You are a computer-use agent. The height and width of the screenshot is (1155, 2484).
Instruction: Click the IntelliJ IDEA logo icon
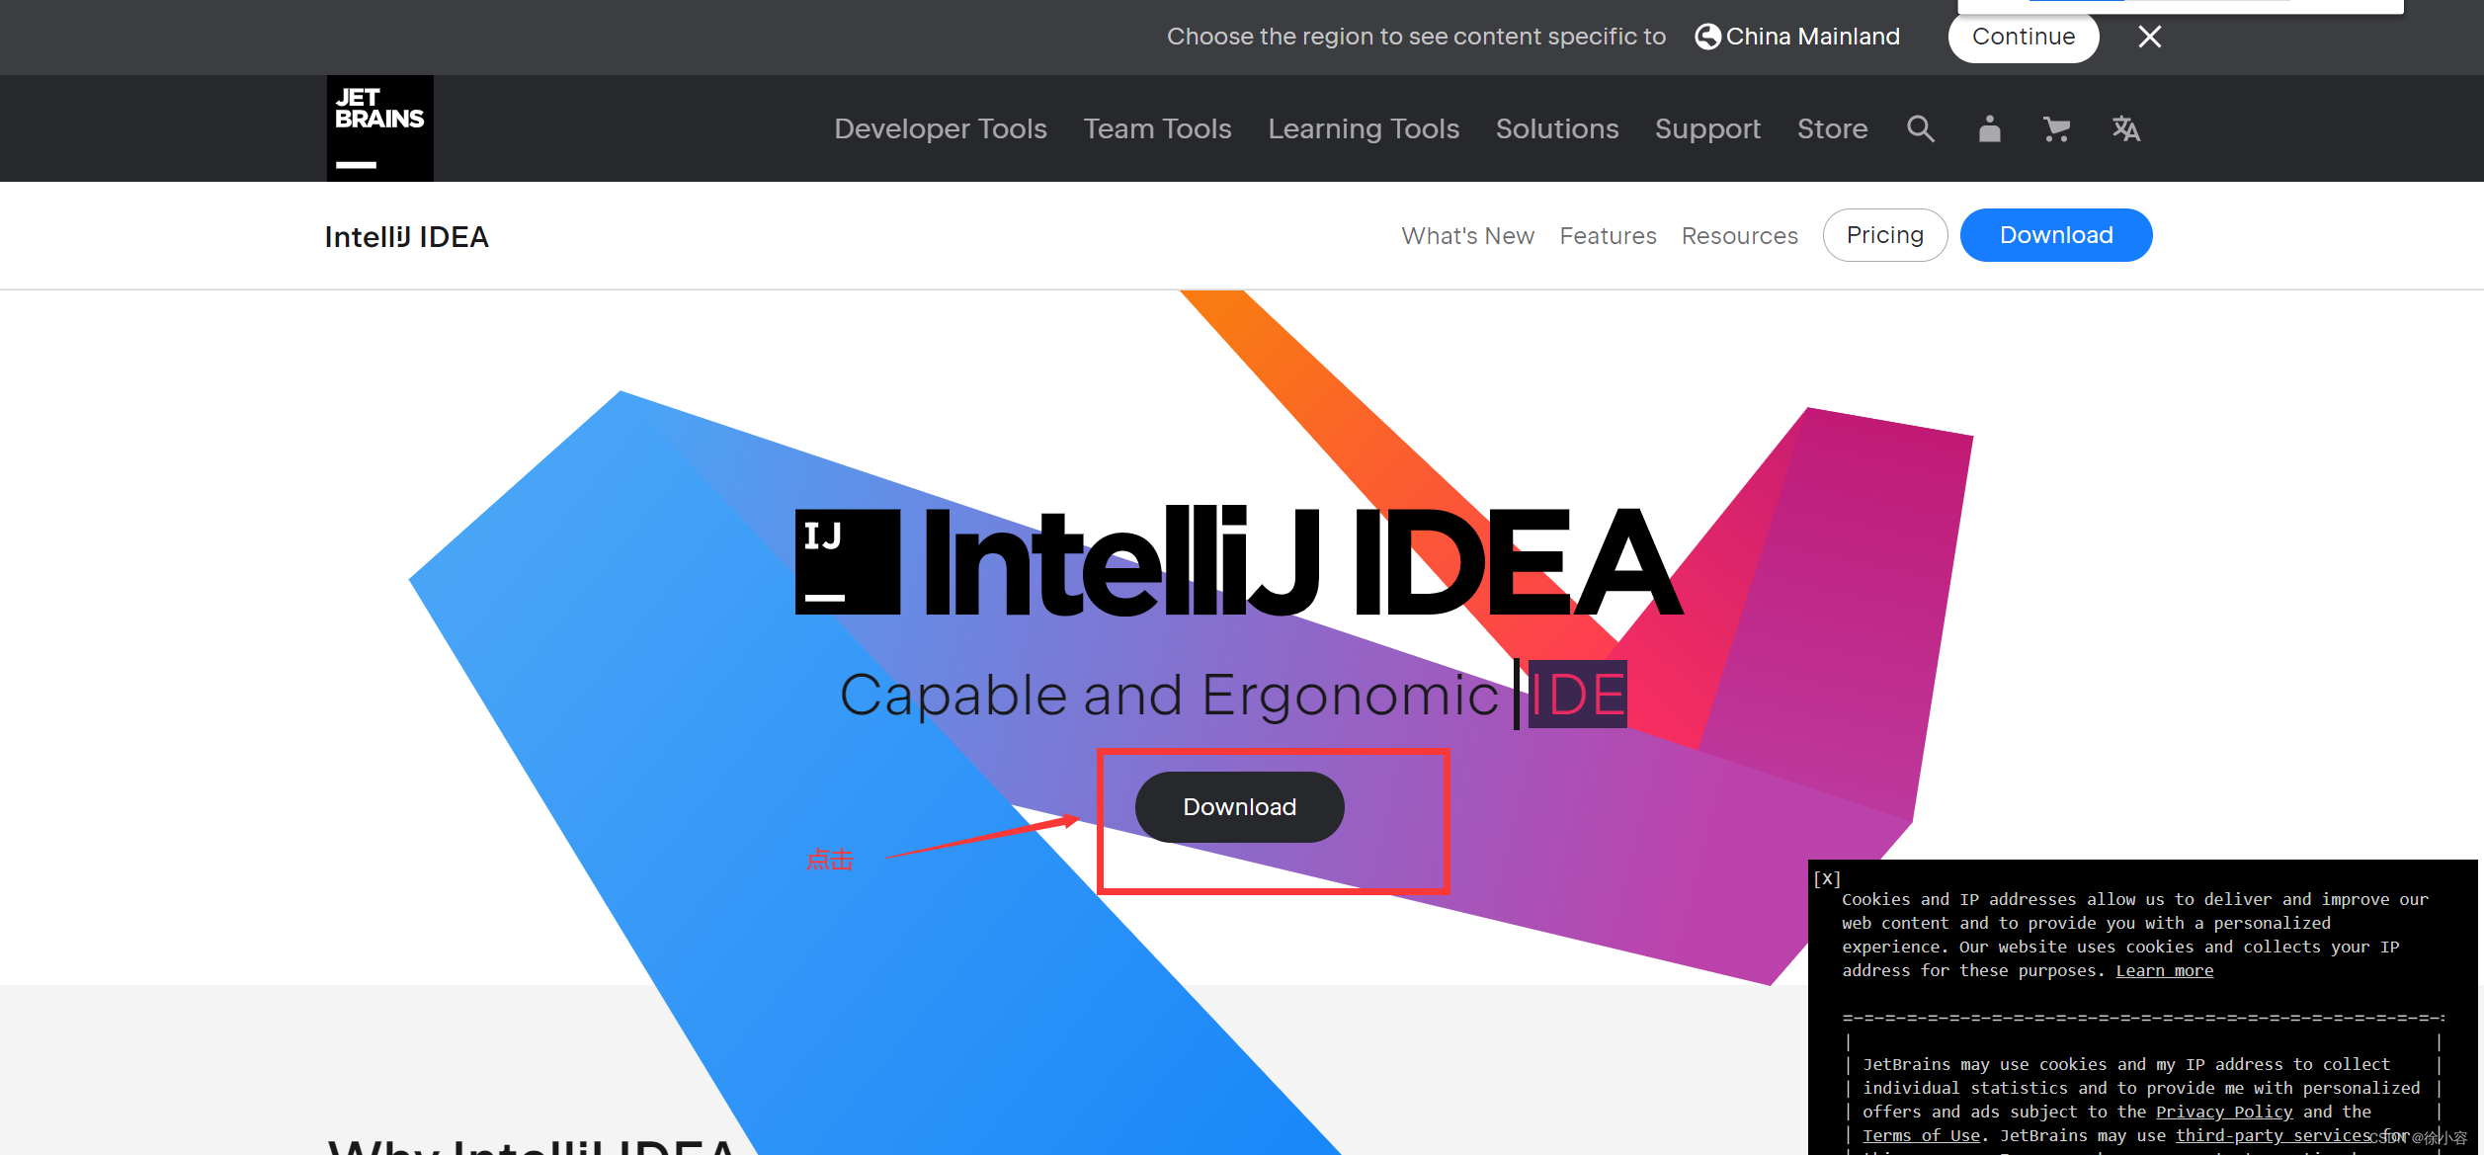tap(840, 565)
